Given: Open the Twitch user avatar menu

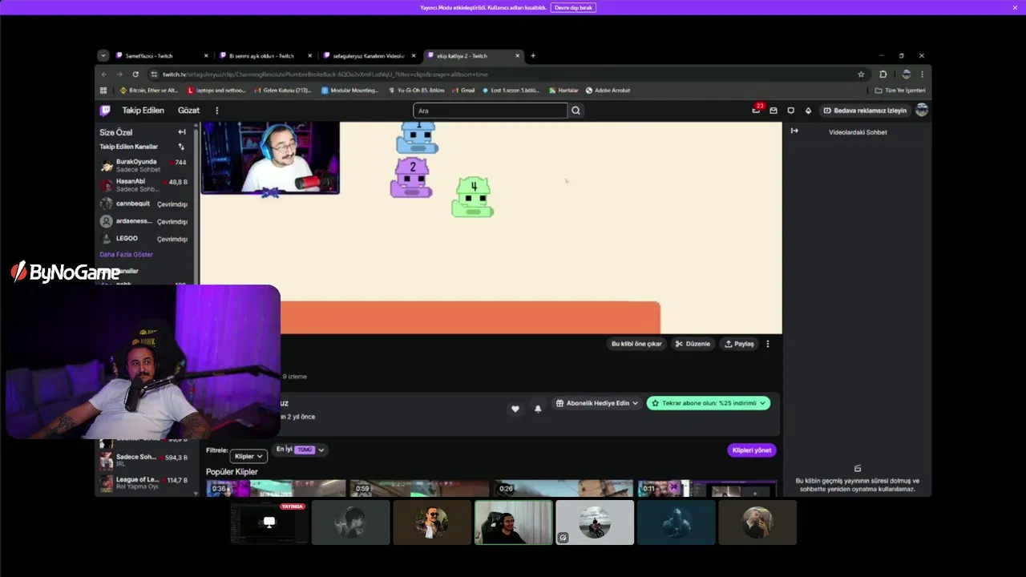Looking at the screenshot, I should click(x=922, y=111).
